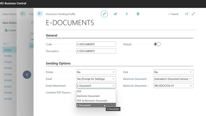Select Electronic Document in the dropdown list

88,96
